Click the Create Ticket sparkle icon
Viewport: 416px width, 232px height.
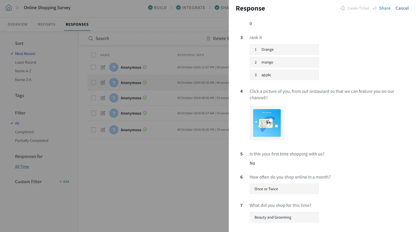[x=343, y=8]
